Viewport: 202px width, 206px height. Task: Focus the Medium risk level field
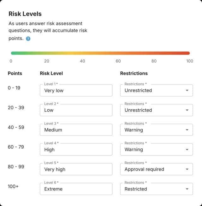(x=76, y=130)
